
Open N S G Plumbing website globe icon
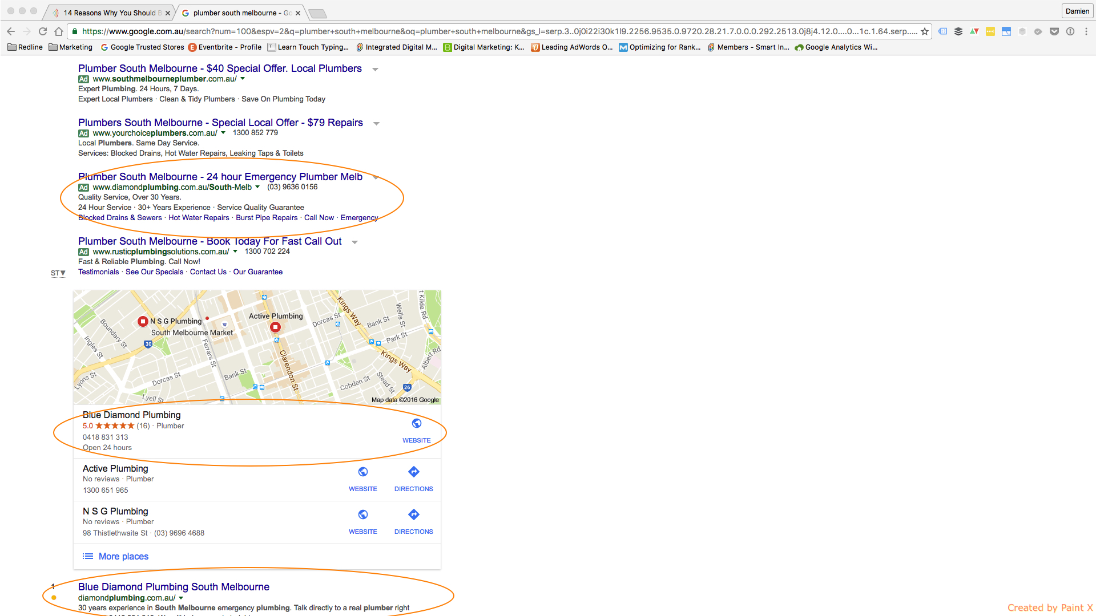(x=363, y=514)
